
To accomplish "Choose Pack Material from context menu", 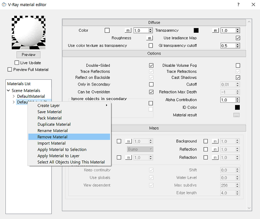I will (x=49, y=118).
